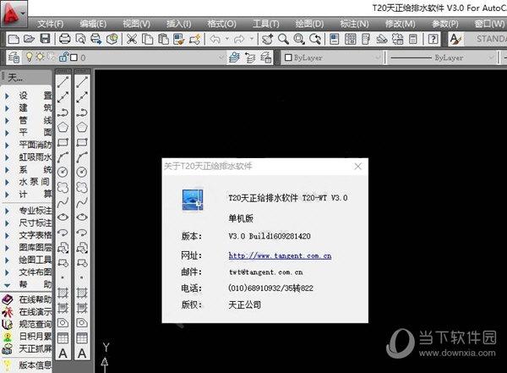The width and height of the screenshot is (507, 373).
Task: Select the Cut scissors icon
Action: [133, 39]
